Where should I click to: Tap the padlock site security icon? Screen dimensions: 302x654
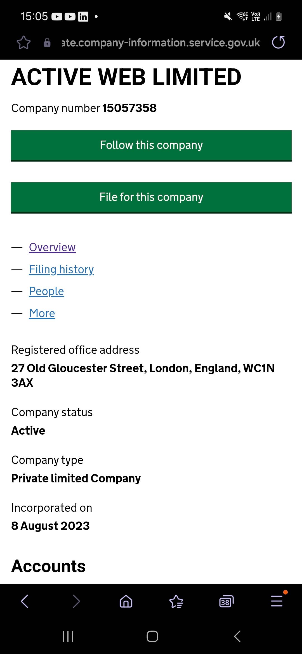(x=47, y=42)
